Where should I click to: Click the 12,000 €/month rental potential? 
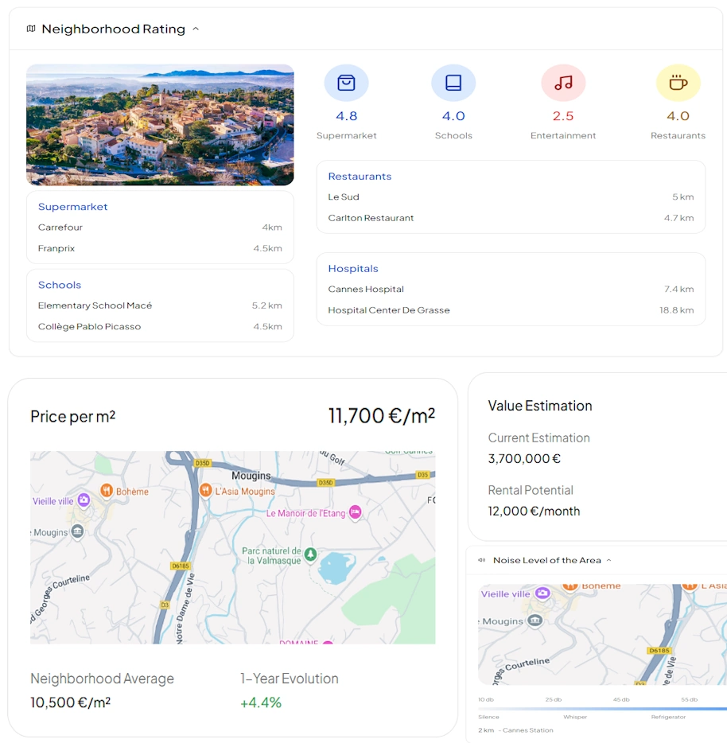tap(534, 512)
